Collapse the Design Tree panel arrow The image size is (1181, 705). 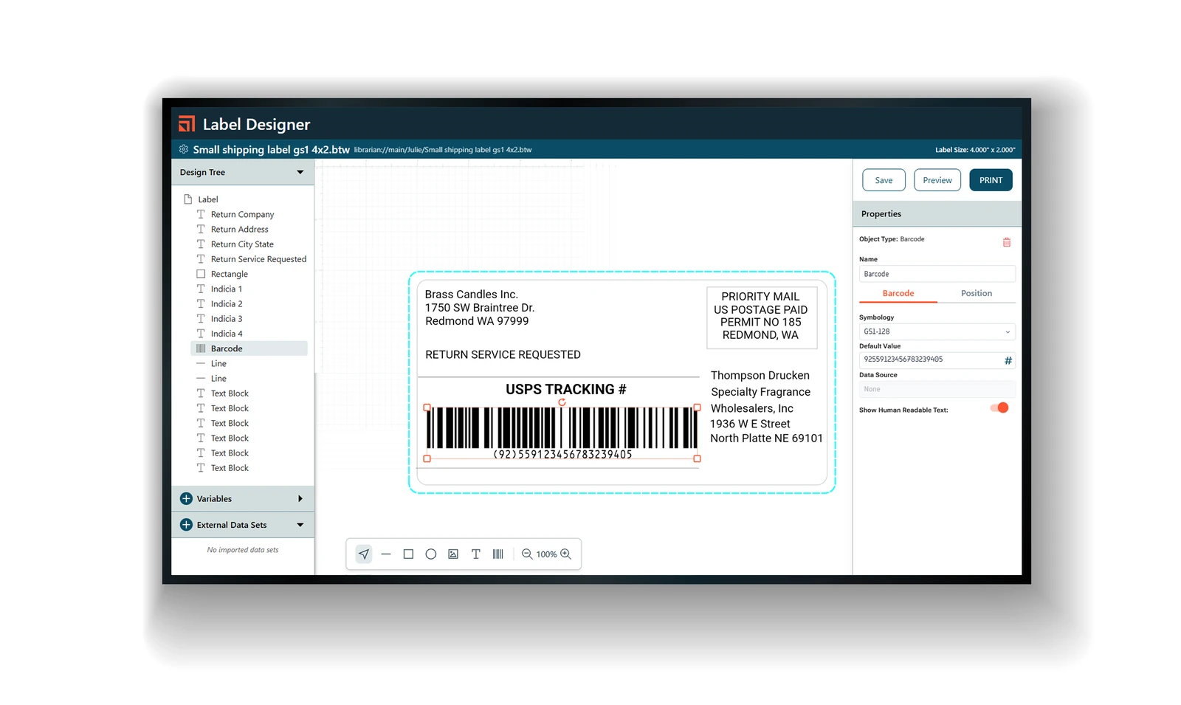(300, 172)
